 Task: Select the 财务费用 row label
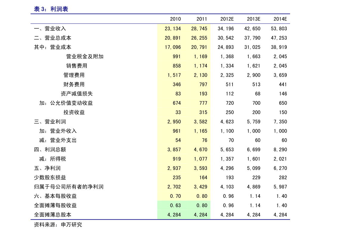[x=74, y=84]
